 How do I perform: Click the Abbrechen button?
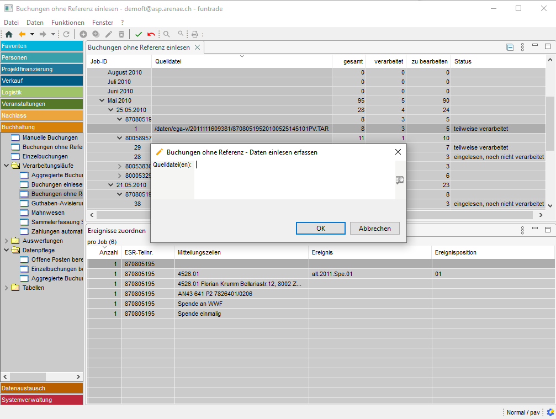374,229
